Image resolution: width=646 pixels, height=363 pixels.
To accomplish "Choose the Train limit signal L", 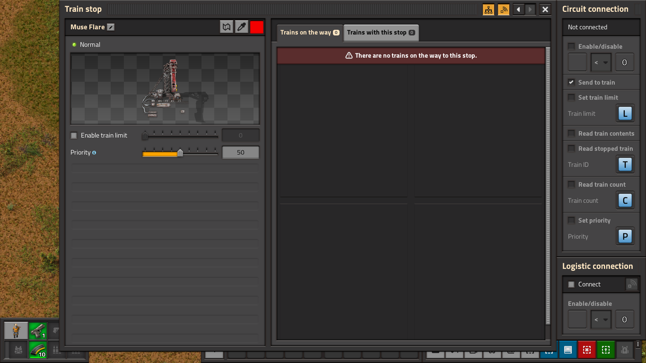I will tap(625, 113).
